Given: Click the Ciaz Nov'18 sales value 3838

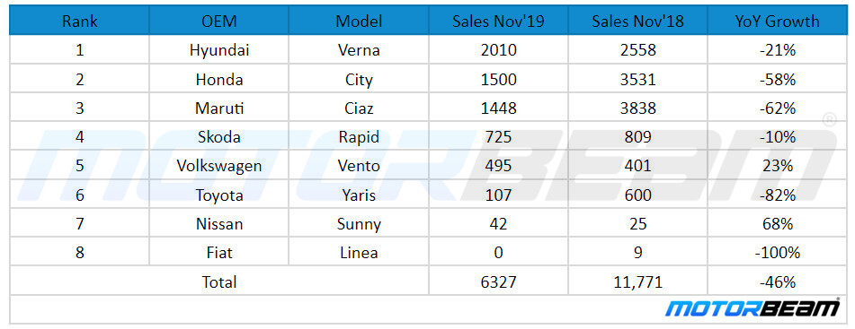Looking at the screenshot, I should coord(638,108).
